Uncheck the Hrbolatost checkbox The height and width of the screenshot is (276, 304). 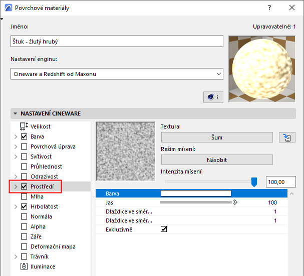tap(24, 206)
